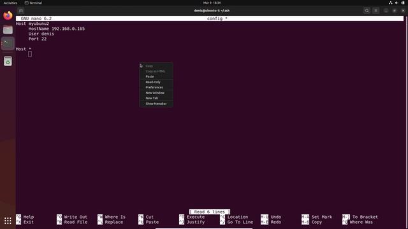Click the 'Port 22' line
Screen dimensions: 408x229
38,39
